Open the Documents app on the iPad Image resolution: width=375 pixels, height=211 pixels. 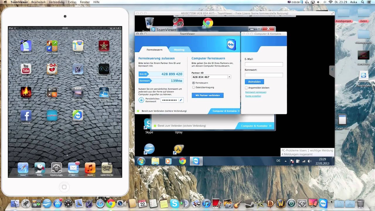pyautogui.click(x=26, y=46)
